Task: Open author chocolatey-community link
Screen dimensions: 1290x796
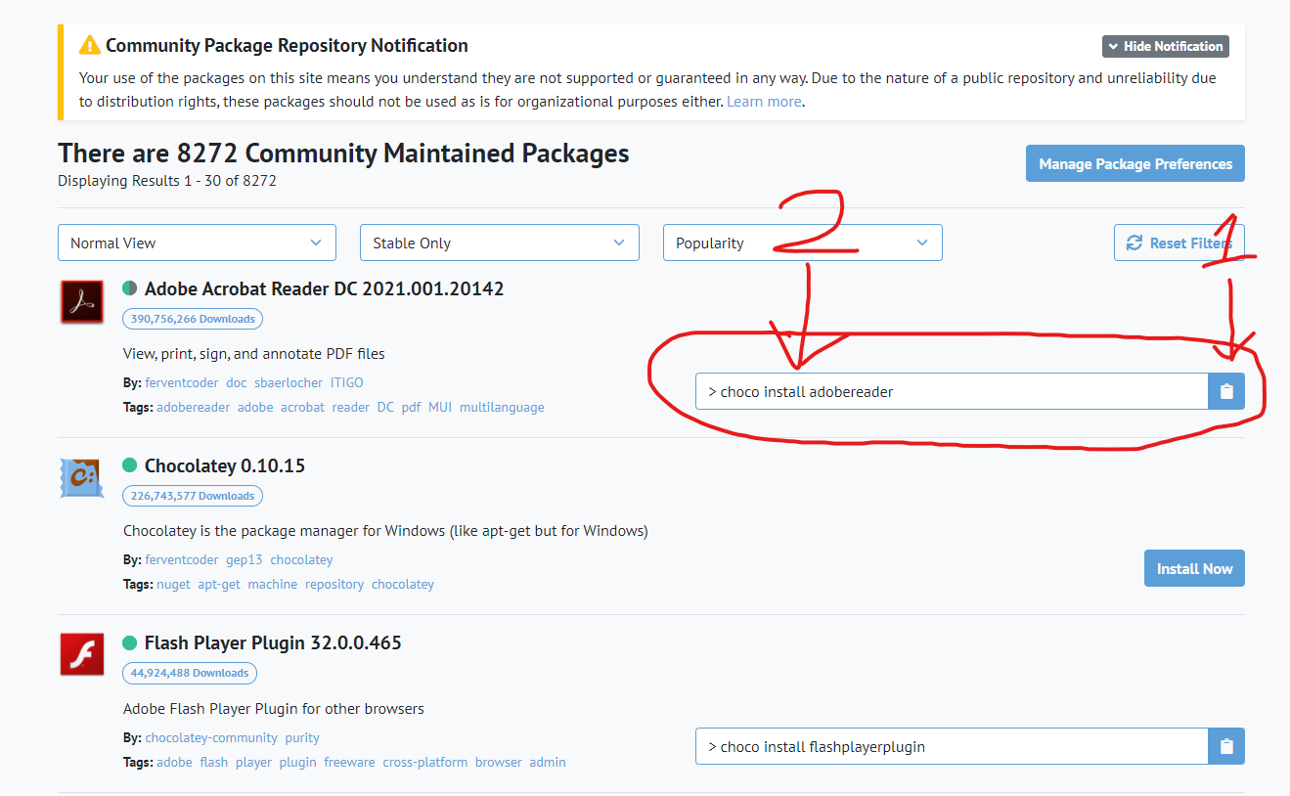Action: pyautogui.click(x=211, y=737)
